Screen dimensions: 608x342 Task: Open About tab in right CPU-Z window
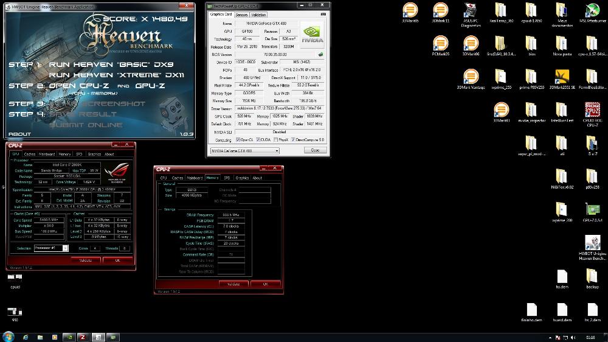(x=257, y=178)
